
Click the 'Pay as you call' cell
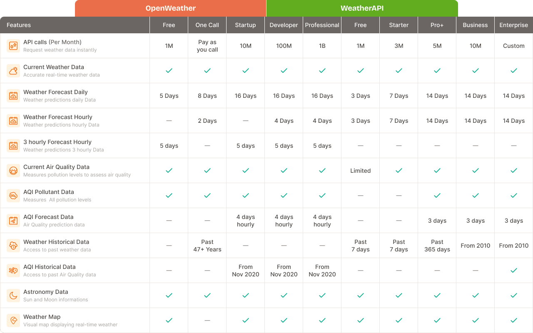coord(207,46)
